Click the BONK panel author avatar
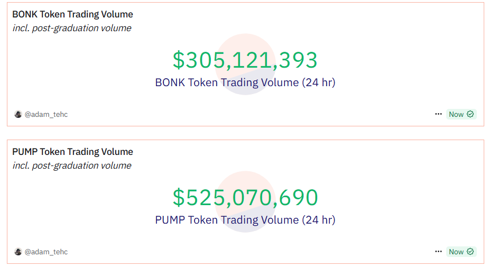The height and width of the screenshot is (267, 489). coord(18,114)
